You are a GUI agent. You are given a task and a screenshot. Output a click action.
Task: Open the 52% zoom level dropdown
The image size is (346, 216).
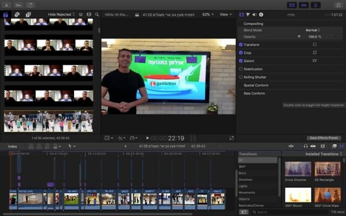coord(208,15)
